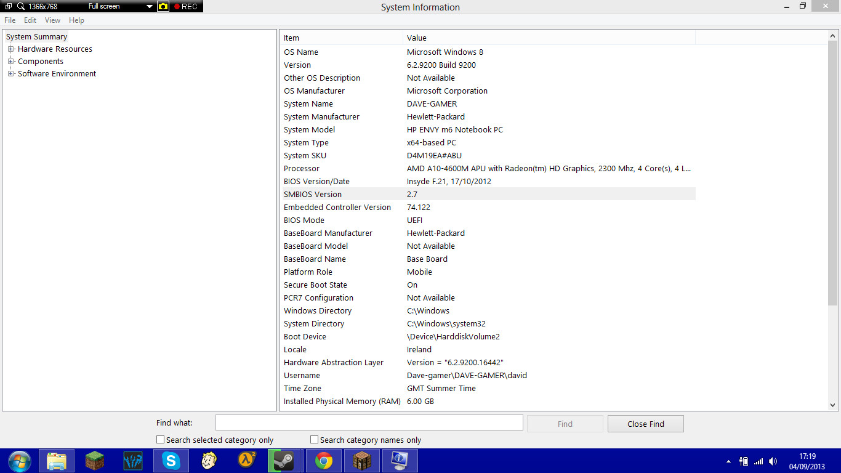This screenshot has height=473, width=841.
Task: Select System Summary in the tree
Action: point(36,37)
